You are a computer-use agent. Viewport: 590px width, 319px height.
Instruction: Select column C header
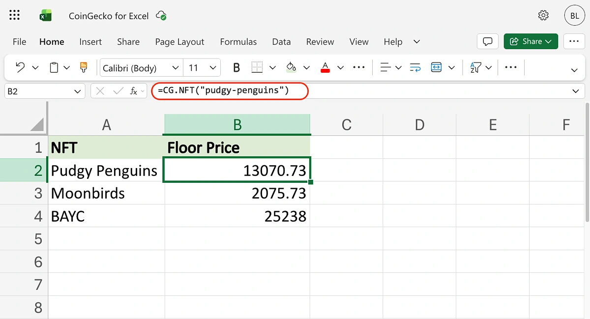[x=346, y=124]
